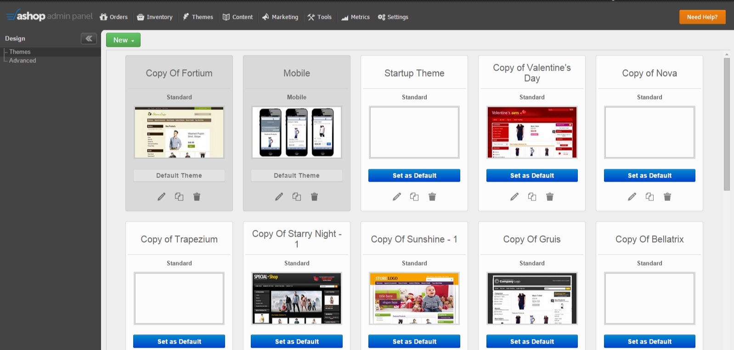Image resolution: width=734 pixels, height=350 pixels.
Task: Set Startup Theme as default
Action: (x=414, y=176)
